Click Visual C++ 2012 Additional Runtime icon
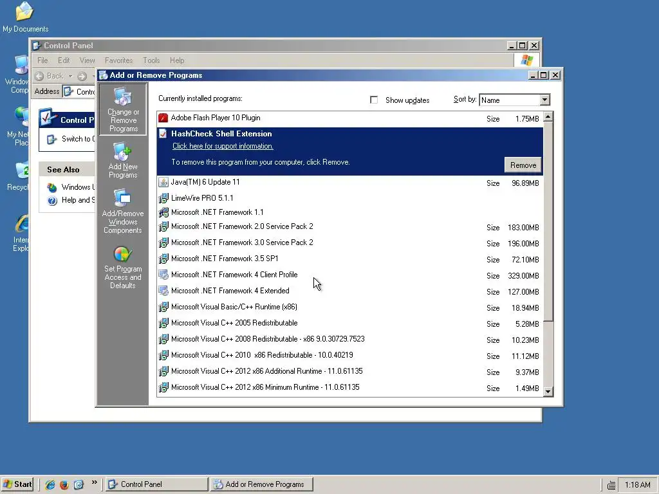Viewport: 659px width, 494px height. click(163, 371)
